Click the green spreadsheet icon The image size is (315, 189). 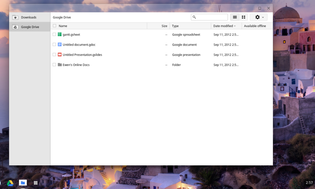click(x=60, y=34)
